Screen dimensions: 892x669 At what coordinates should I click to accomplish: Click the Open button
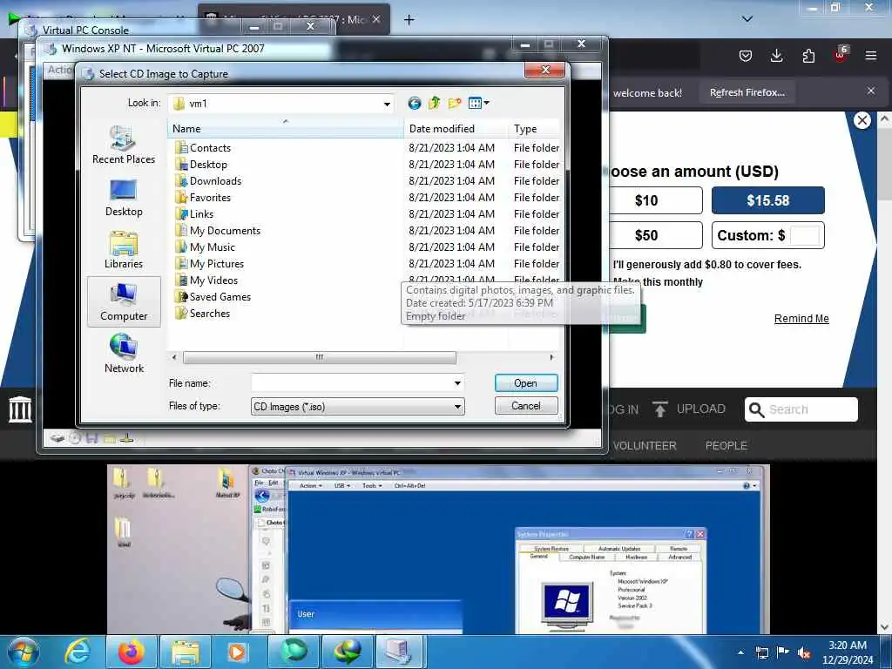pos(526,383)
